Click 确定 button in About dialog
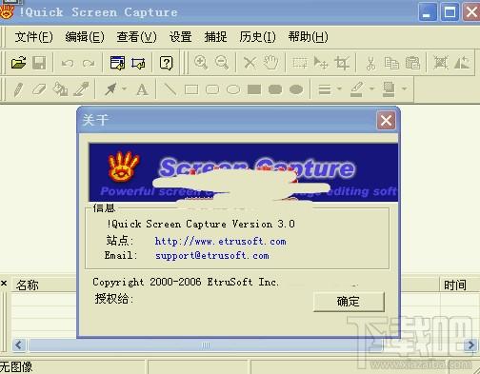 (349, 302)
